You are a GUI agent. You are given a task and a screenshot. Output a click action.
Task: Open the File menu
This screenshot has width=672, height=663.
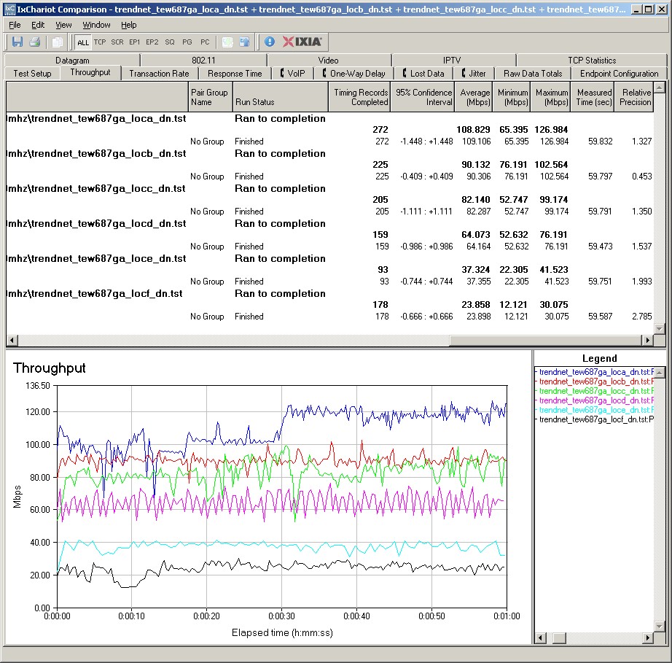15,25
